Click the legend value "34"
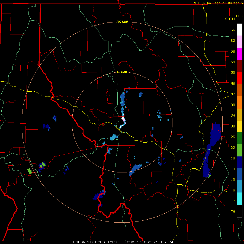The height and width of the screenshot is (244, 244). pos(233,115)
